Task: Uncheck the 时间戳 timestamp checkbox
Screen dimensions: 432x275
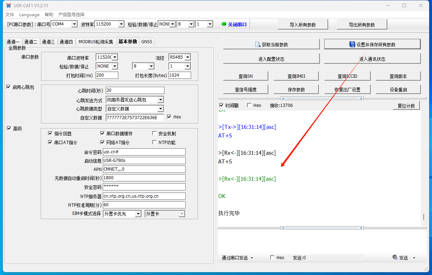Action: [221, 105]
